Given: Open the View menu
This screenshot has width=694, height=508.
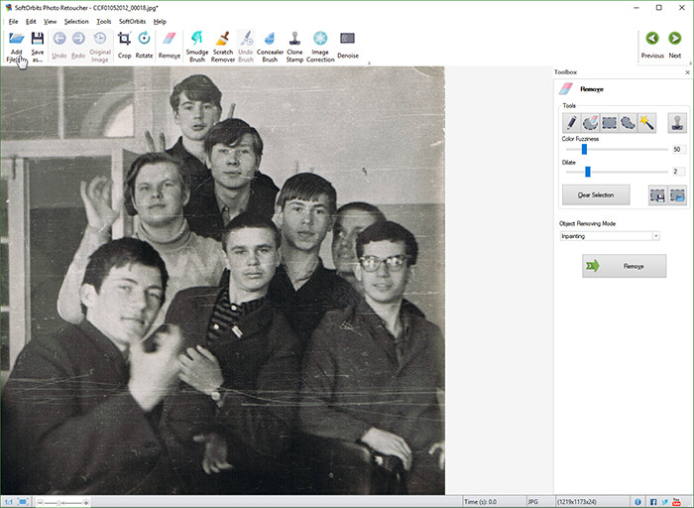Looking at the screenshot, I should point(50,21).
